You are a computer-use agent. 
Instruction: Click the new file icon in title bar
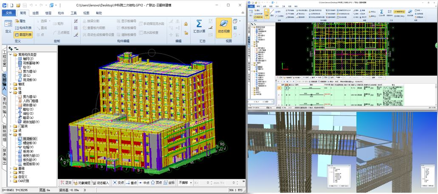pyautogui.click(x=11, y=5)
